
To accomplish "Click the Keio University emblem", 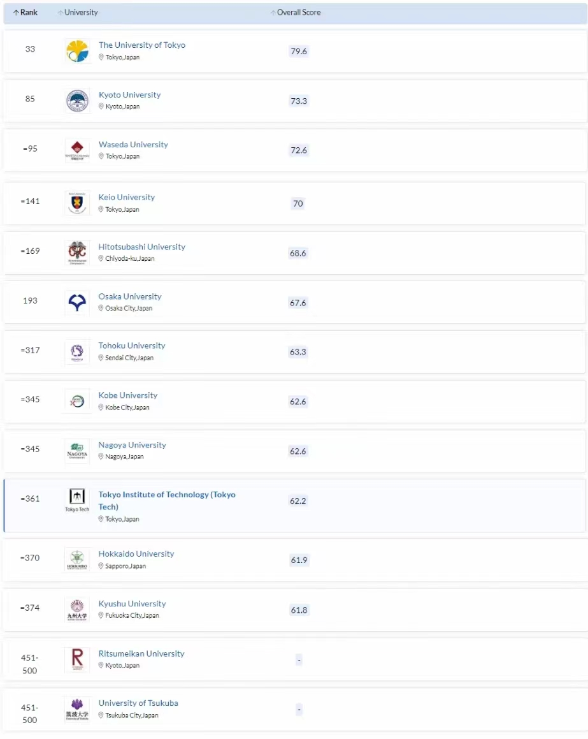I will point(77,203).
